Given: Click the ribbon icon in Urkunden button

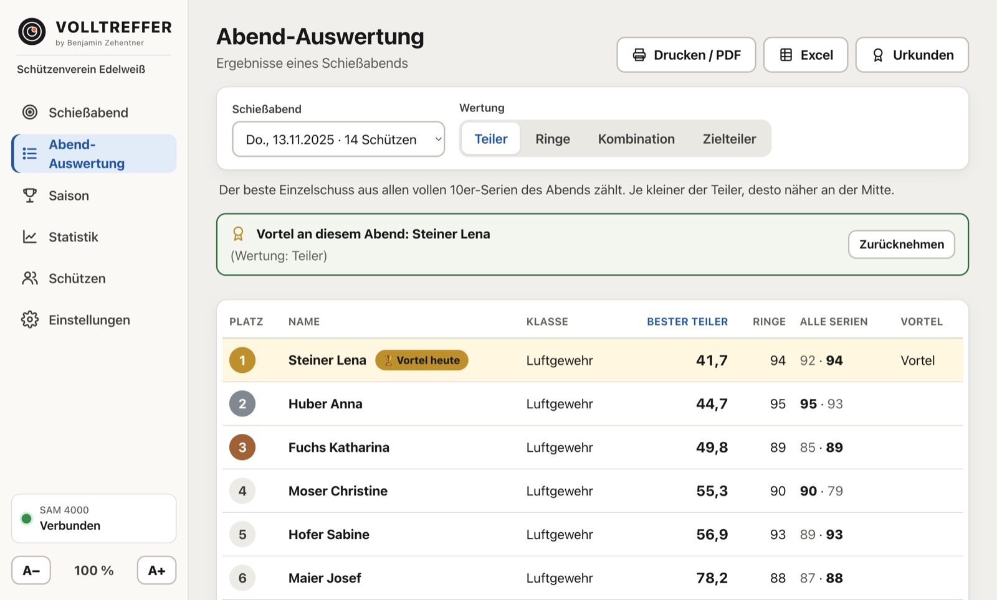Looking at the screenshot, I should [x=878, y=55].
